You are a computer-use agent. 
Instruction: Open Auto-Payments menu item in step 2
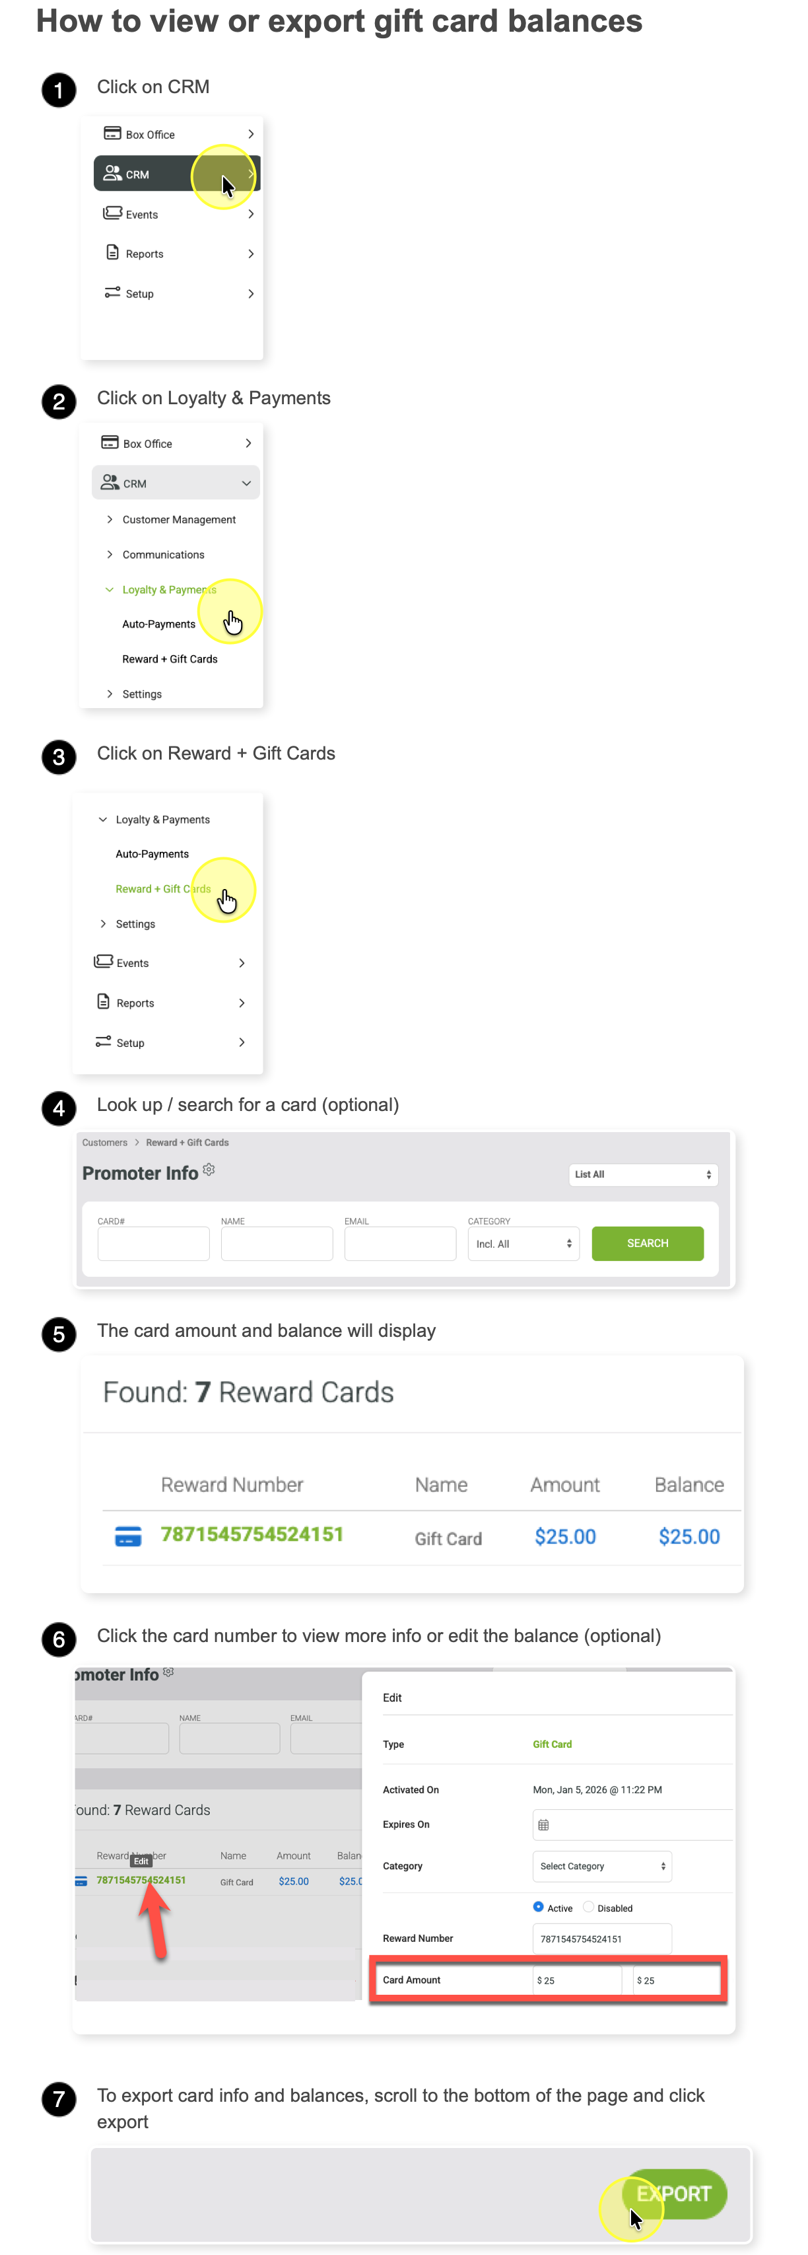click(x=158, y=624)
